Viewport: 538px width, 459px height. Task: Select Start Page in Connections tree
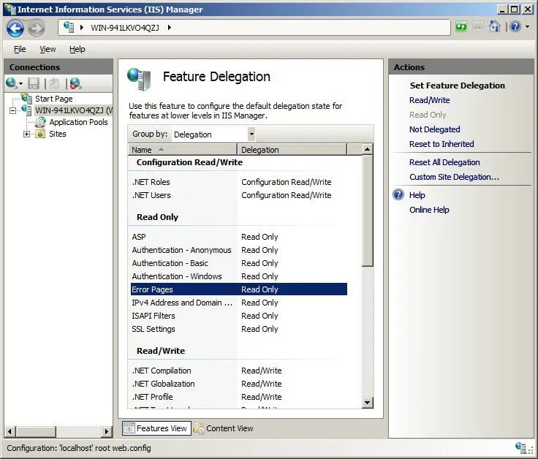[54, 99]
